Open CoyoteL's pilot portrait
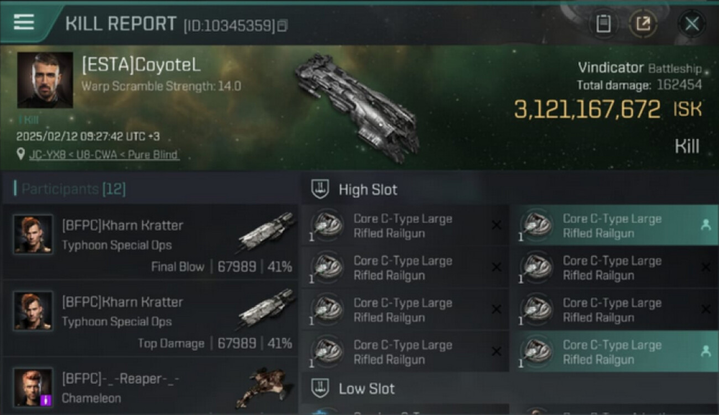The image size is (719, 415). pyautogui.click(x=45, y=80)
